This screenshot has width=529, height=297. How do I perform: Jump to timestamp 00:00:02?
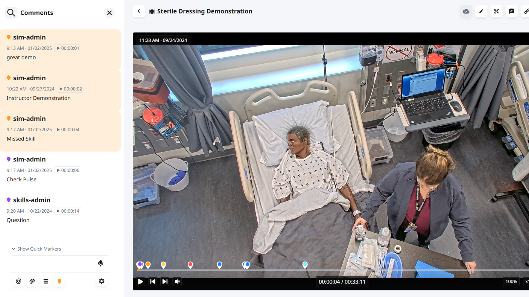[x=71, y=89]
